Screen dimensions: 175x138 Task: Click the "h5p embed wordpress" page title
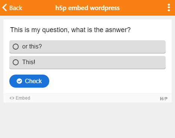click(87, 8)
